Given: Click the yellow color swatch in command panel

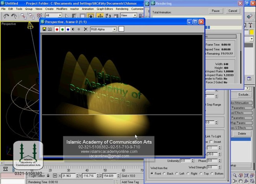Looking at the screenshot, I should 252,32.
